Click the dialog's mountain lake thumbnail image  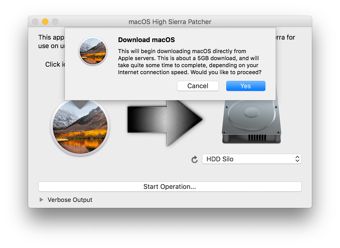click(x=93, y=51)
